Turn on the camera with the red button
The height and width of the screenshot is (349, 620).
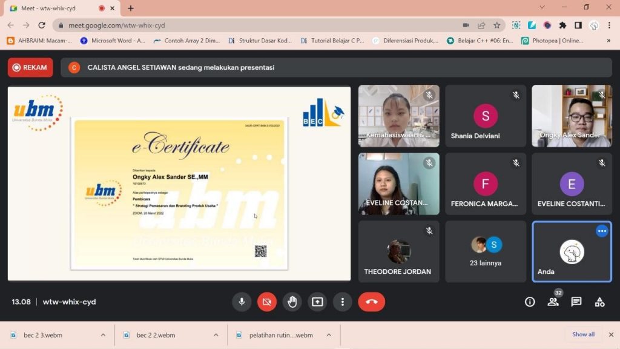tap(267, 302)
